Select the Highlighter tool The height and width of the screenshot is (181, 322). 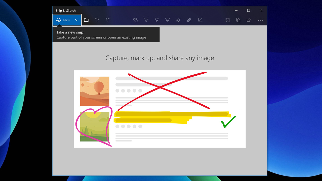point(167,20)
